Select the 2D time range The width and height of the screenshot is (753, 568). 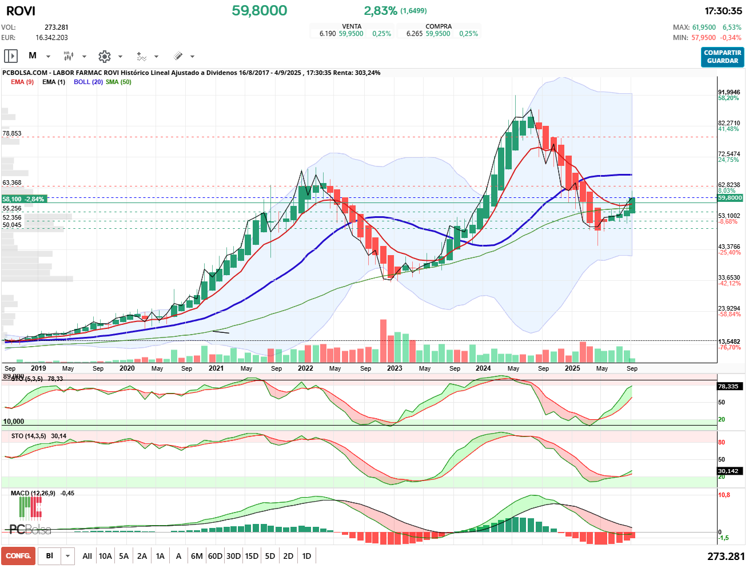pos(288,556)
